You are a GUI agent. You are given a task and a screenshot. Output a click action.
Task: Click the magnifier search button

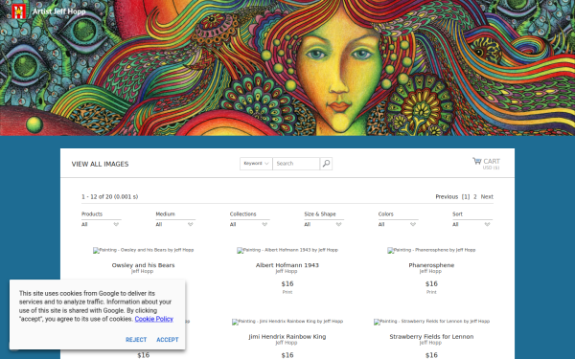326,164
